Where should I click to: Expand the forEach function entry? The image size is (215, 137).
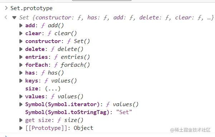(21, 65)
